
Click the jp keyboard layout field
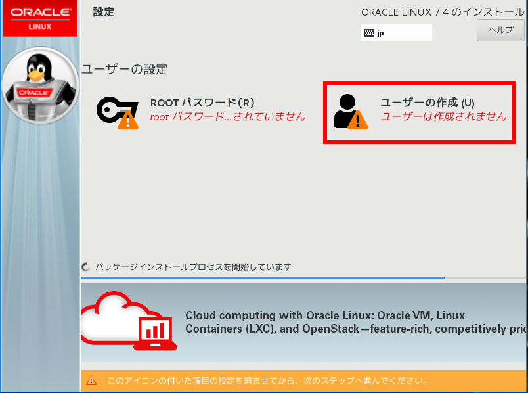397,33
